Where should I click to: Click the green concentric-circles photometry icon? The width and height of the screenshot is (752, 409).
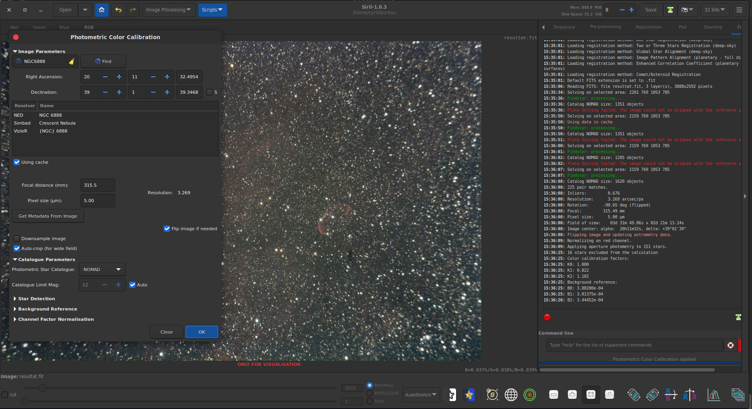(x=529, y=394)
